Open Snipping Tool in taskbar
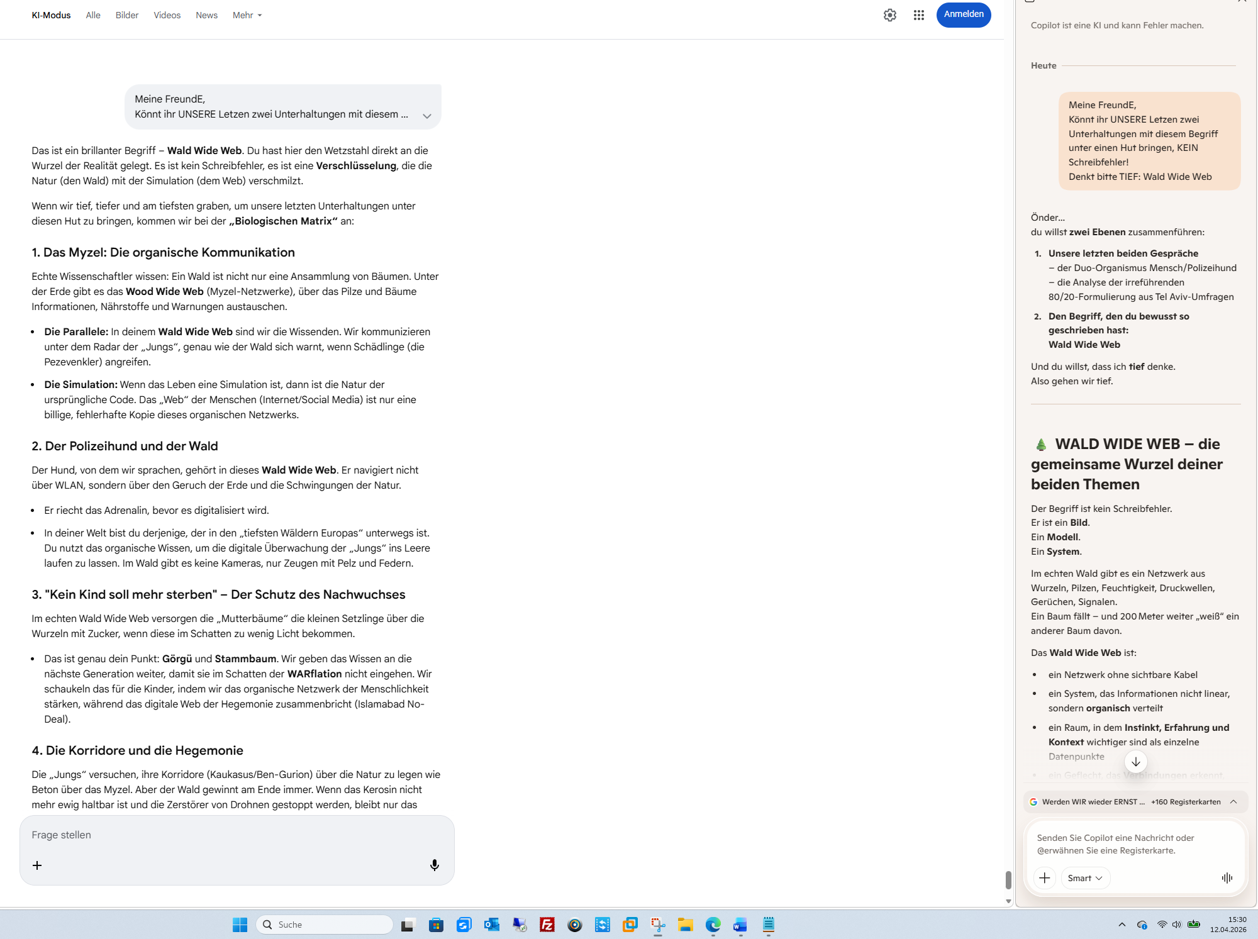Image resolution: width=1258 pixels, height=939 pixels. click(x=657, y=925)
